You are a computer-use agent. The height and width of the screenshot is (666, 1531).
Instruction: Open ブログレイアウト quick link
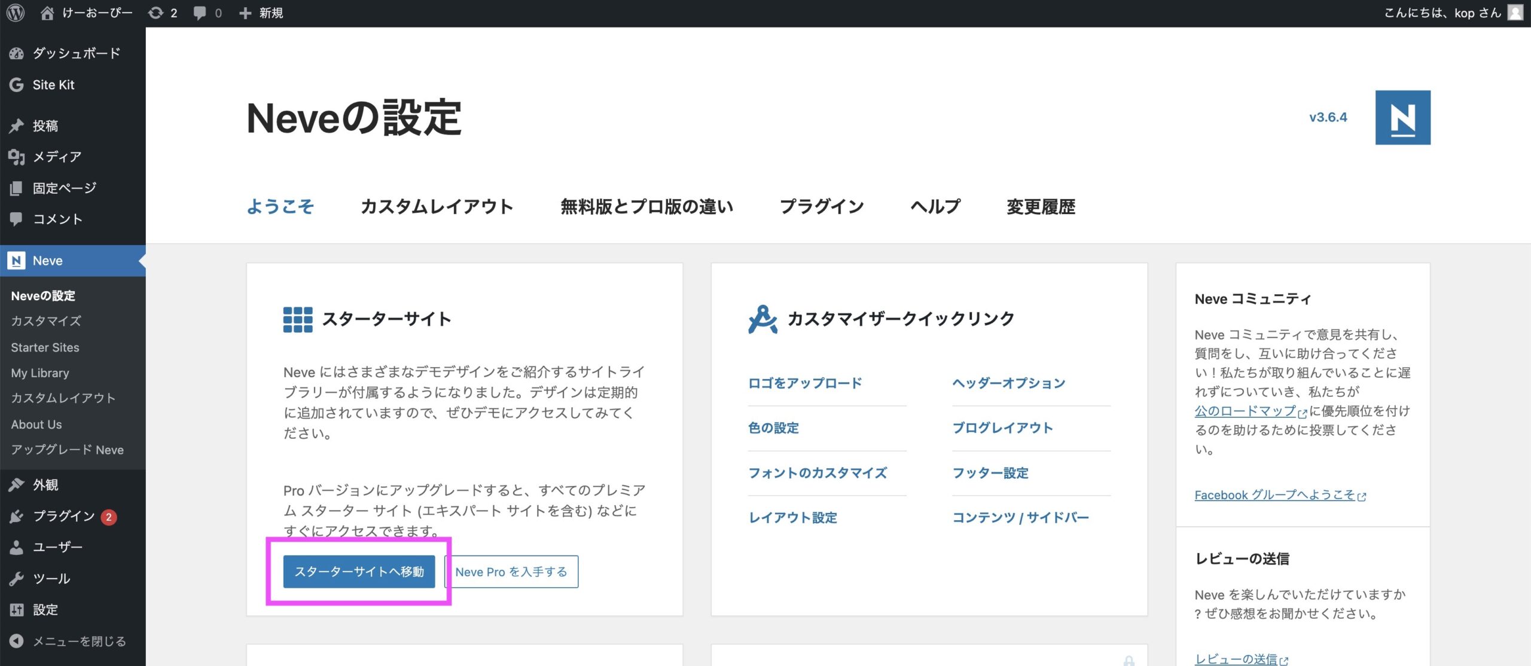point(1002,428)
